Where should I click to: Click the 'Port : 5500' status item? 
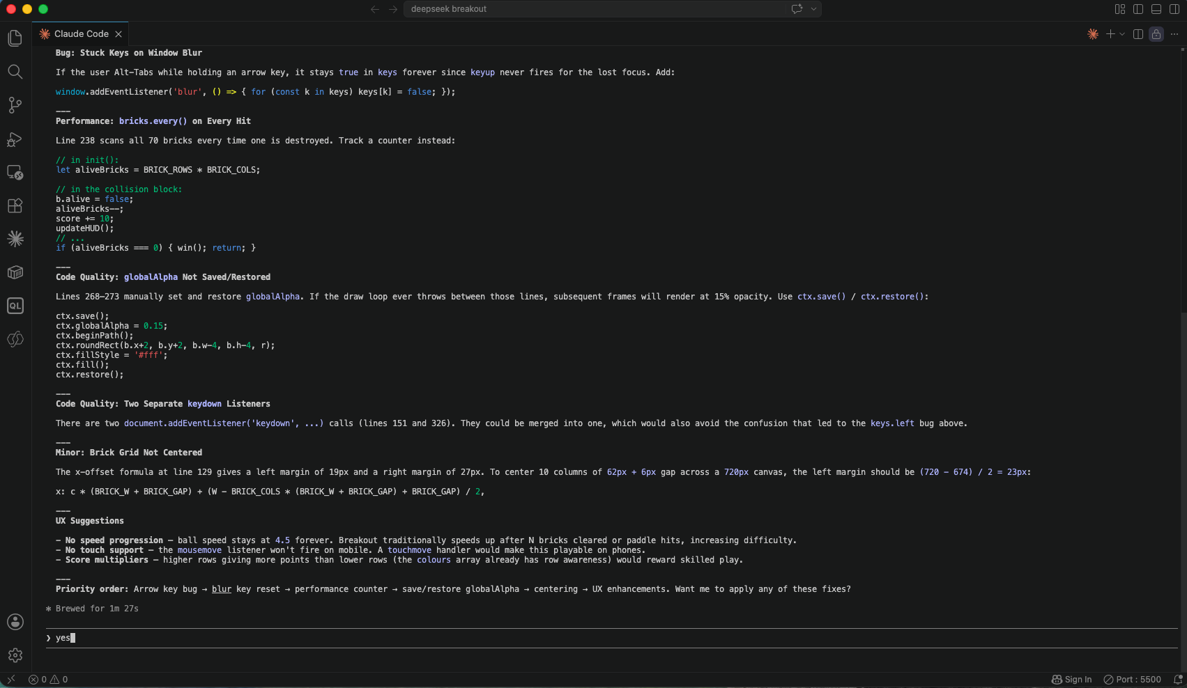(1132, 680)
